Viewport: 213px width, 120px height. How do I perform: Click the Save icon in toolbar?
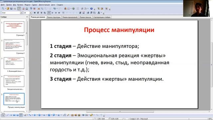(x=11, y=9)
